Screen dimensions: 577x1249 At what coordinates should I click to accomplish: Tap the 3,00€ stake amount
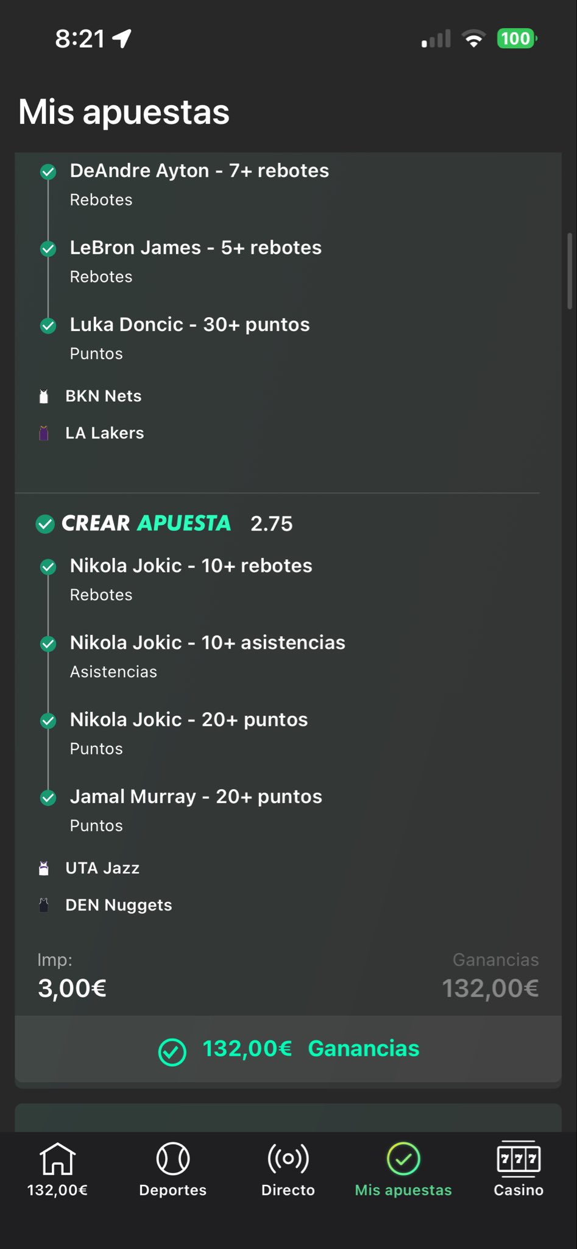tap(72, 988)
